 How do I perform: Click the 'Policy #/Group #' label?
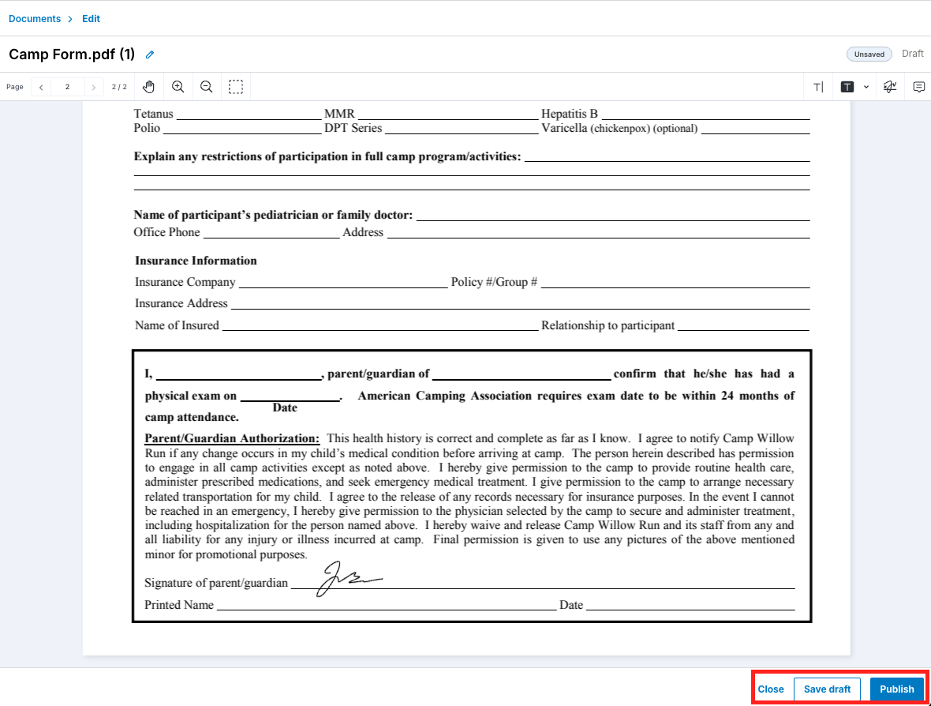[x=494, y=282]
